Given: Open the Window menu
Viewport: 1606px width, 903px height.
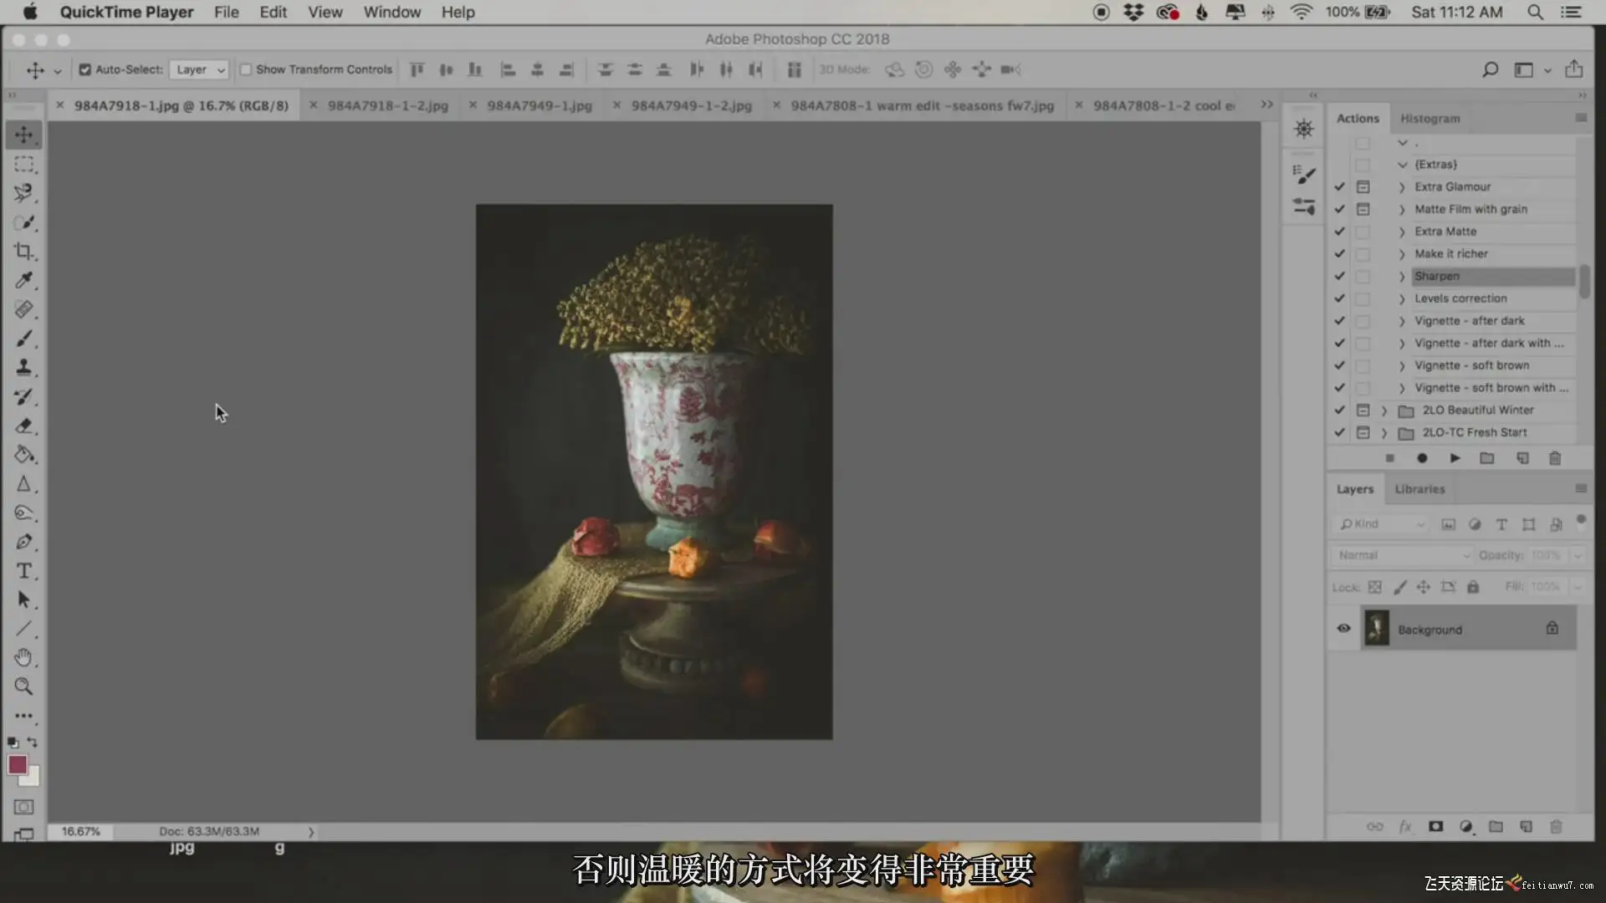Looking at the screenshot, I should pos(391,13).
